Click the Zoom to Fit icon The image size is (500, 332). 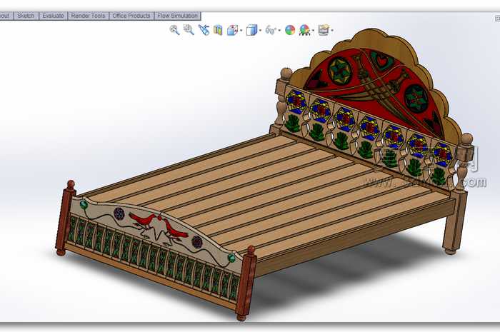click(x=174, y=30)
